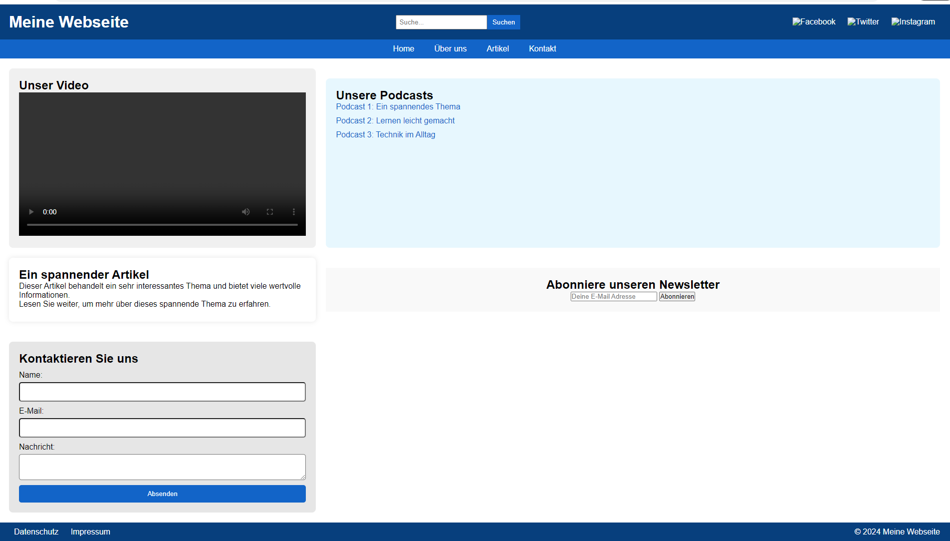Enter fullscreen mode on the video

tap(270, 212)
